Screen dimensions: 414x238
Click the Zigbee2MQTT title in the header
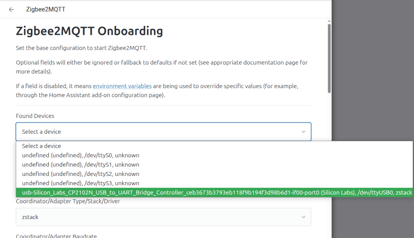point(46,10)
